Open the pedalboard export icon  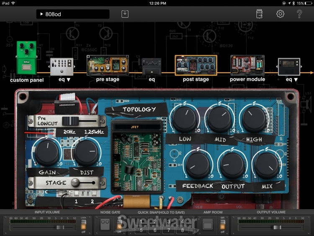coord(259,14)
